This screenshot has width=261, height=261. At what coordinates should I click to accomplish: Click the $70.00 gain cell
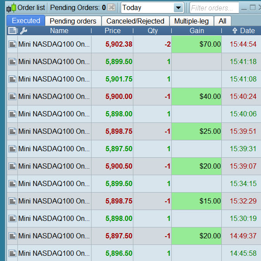point(197,44)
